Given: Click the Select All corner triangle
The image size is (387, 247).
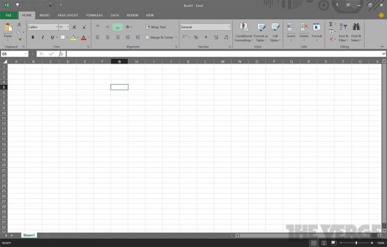Looking at the screenshot, I should pyautogui.click(x=5, y=62).
